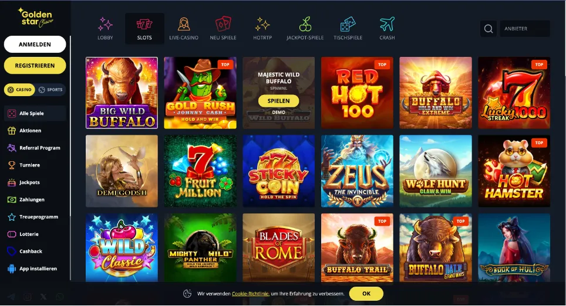Select the Live-Casino dealer icon
Screen dimensions: 566x306
click(x=184, y=24)
